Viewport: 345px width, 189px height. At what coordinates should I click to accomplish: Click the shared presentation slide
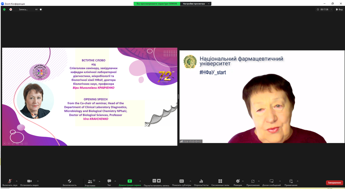click(89, 96)
